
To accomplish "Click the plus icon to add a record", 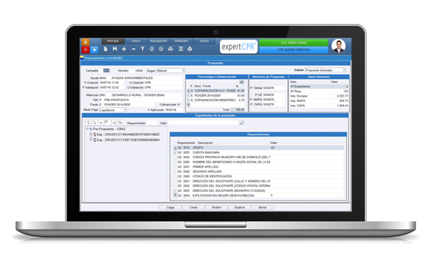I will [124, 49].
